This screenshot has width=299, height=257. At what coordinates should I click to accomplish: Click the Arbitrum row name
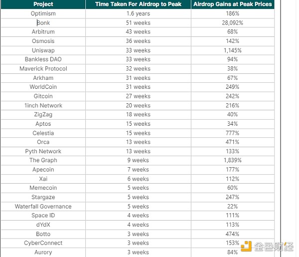click(43, 32)
